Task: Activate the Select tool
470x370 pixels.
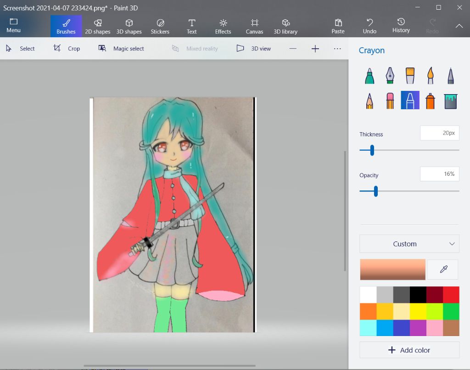Action: click(x=20, y=49)
